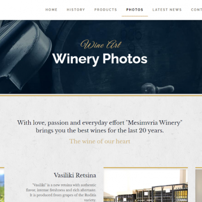
Task: Click the gold underline beneath PHOTOS
Action: (x=135, y=16)
